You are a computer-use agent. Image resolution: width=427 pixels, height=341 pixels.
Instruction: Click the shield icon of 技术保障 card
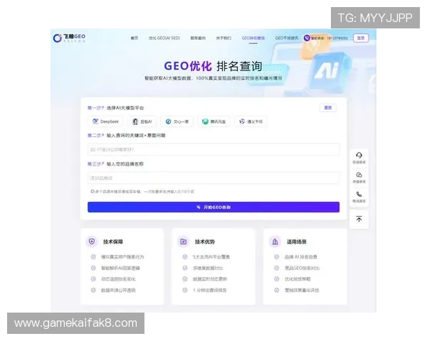coord(92,242)
